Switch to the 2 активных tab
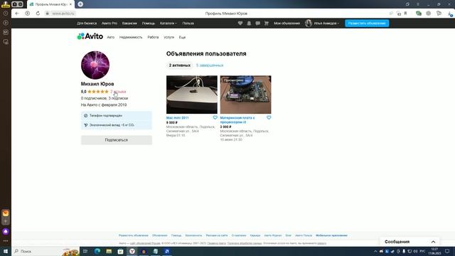455x256 pixels. [180, 65]
